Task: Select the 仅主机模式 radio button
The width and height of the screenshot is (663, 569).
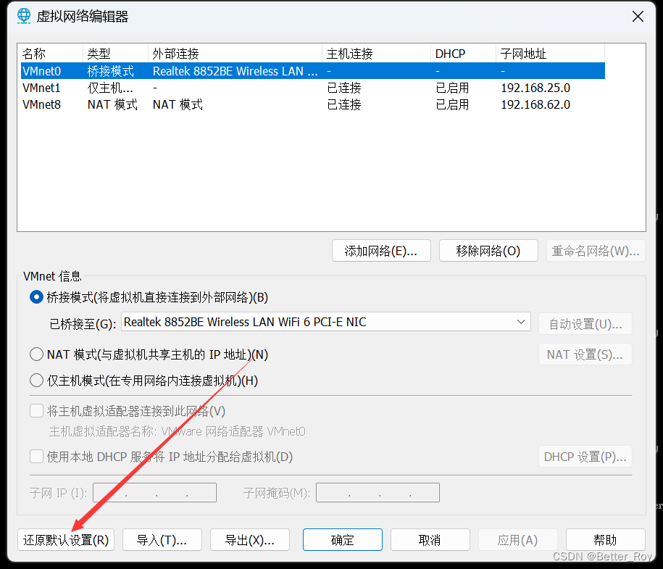Action: click(37, 381)
